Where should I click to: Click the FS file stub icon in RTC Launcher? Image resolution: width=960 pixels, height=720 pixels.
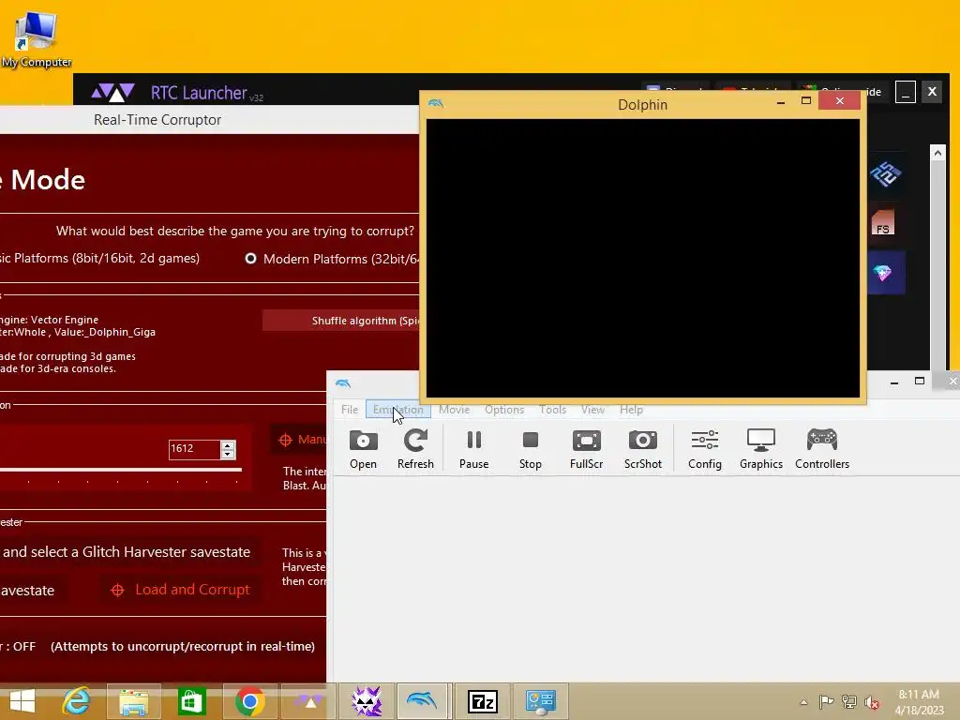point(883,223)
